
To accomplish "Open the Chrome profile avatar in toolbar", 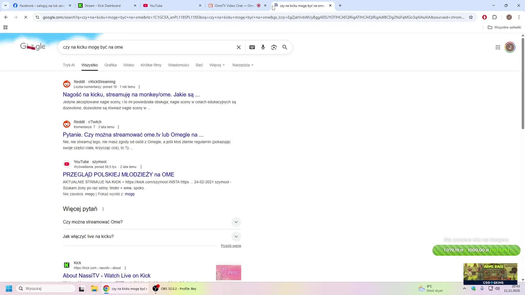I will (509, 17).
